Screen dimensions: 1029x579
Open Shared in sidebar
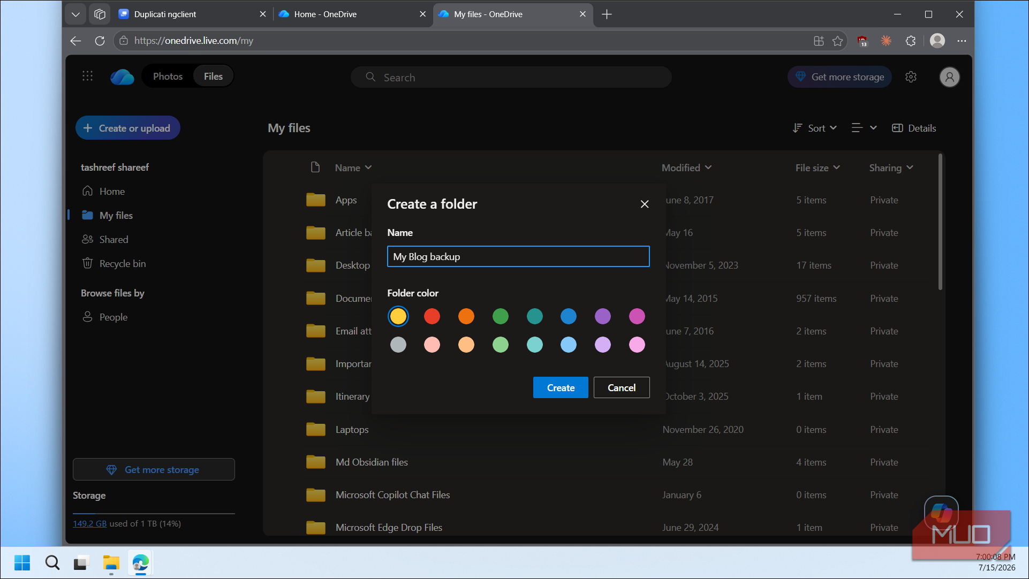click(114, 239)
